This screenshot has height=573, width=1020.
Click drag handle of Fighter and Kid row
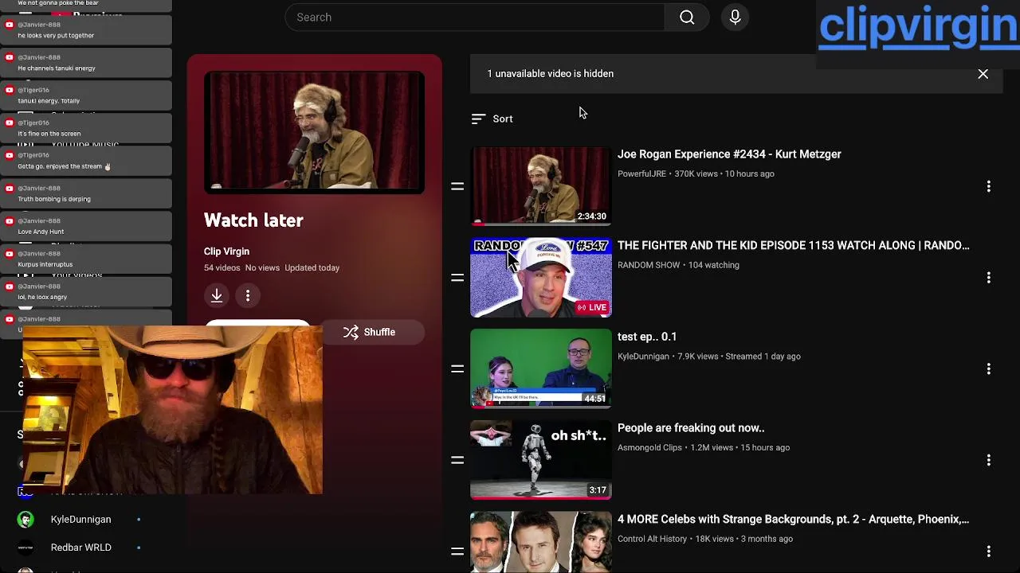(457, 278)
